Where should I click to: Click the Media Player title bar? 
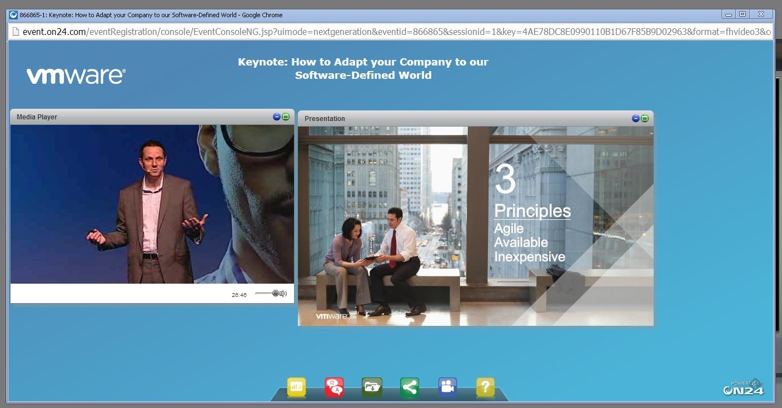point(139,117)
